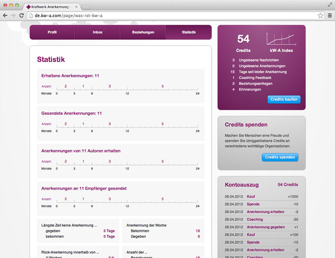Open a new browser tab
335x258 pixels.
[x=86, y=7]
